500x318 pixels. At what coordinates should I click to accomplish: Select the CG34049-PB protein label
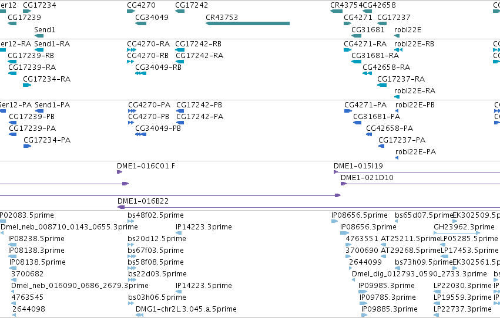pyautogui.click(x=158, y=128)
